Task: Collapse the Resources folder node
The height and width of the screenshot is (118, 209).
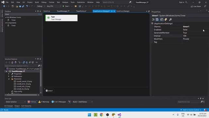Action: coord(9,79)
